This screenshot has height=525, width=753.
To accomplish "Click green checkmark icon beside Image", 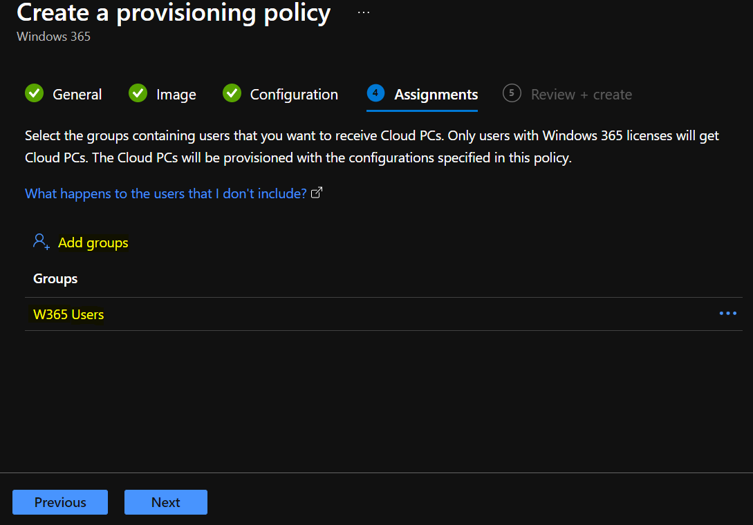I will [138, 93].
